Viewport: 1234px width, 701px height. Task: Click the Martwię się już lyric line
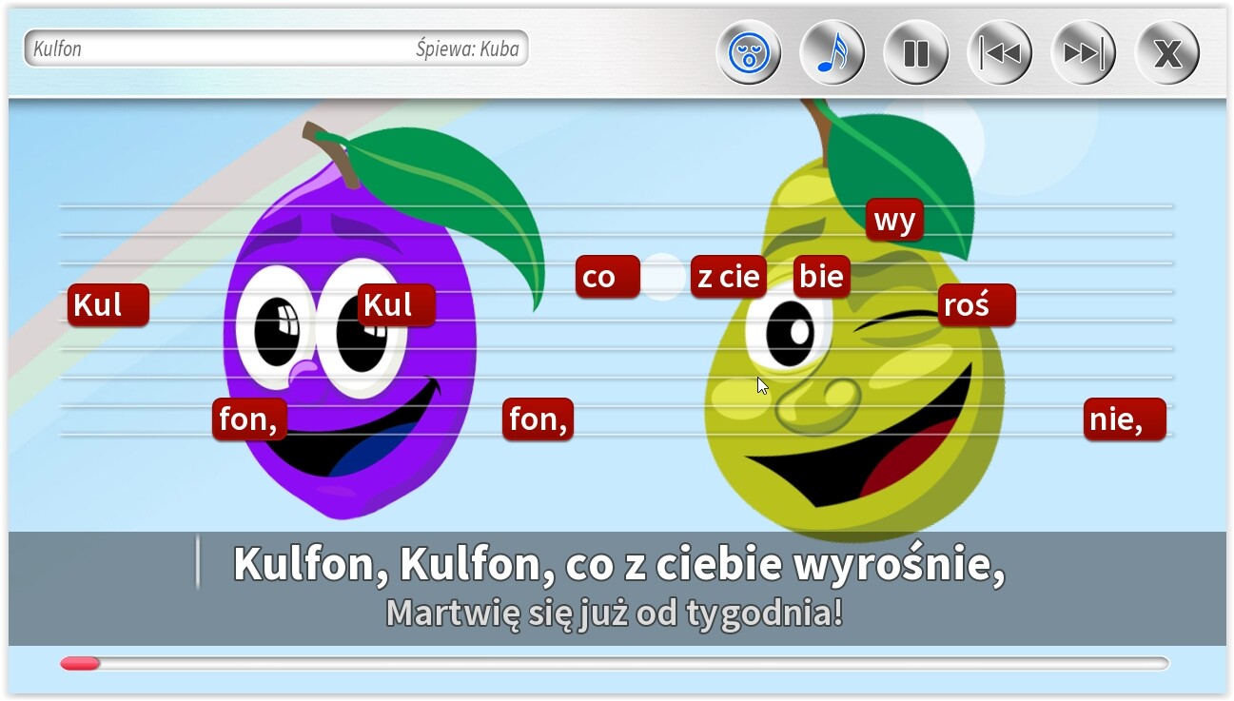click(x=617, y=613)
